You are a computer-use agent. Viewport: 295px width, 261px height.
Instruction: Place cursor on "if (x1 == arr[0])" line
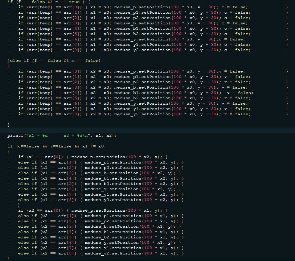click(93, 157)
